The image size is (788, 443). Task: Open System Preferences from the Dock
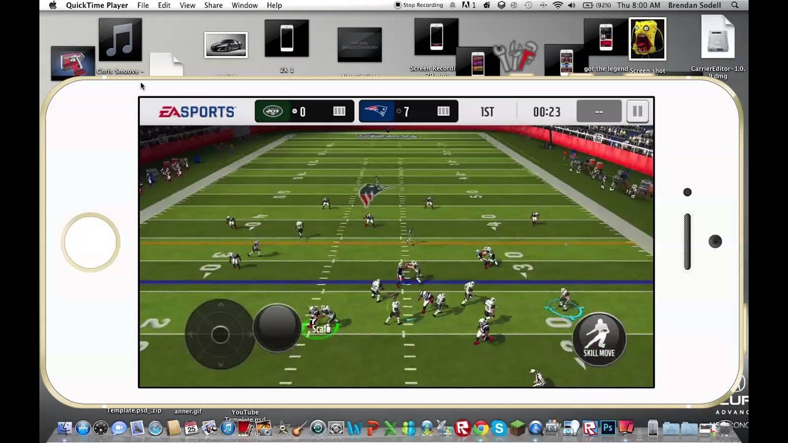click(336, 428)
